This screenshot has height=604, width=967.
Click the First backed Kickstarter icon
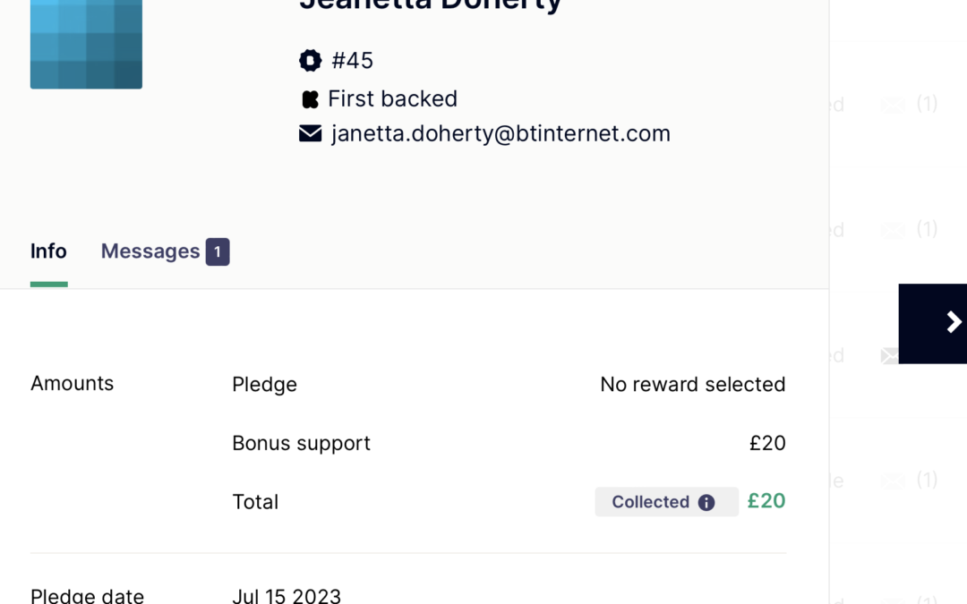pos(310,98)
